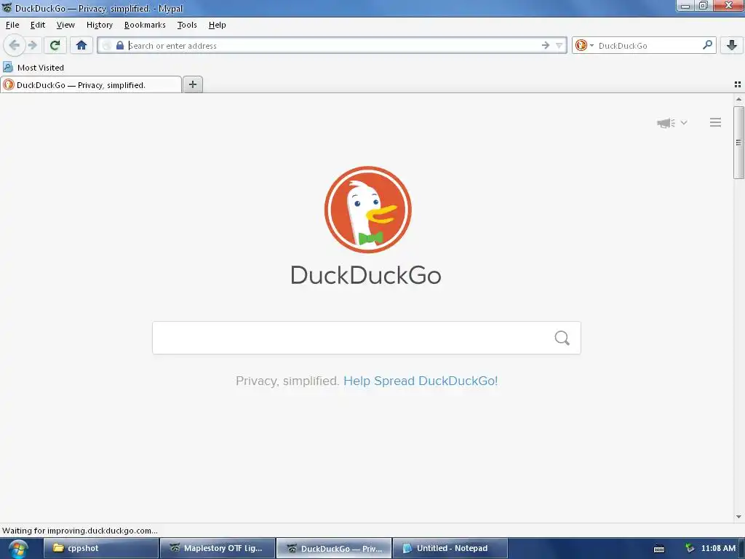Click the 11:08 AM clock
745x559 pixels.
pos(718,548)
